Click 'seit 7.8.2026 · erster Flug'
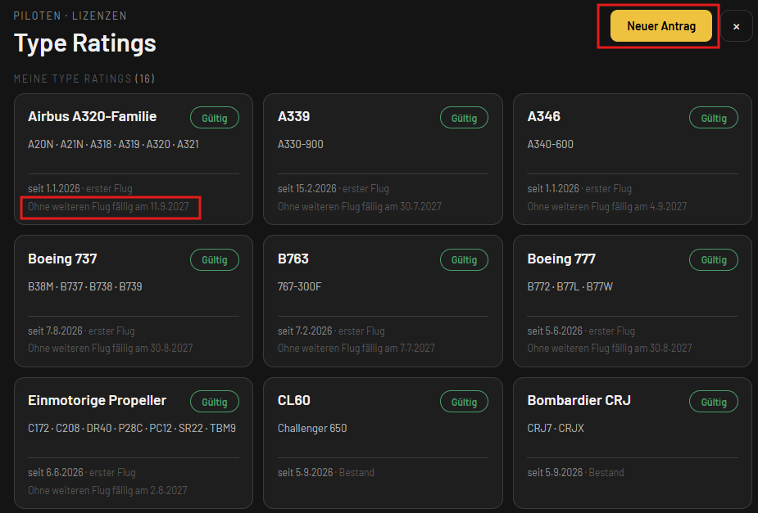Image resolution: width=758 pixels, height=513 pixels. pos(81,331)
